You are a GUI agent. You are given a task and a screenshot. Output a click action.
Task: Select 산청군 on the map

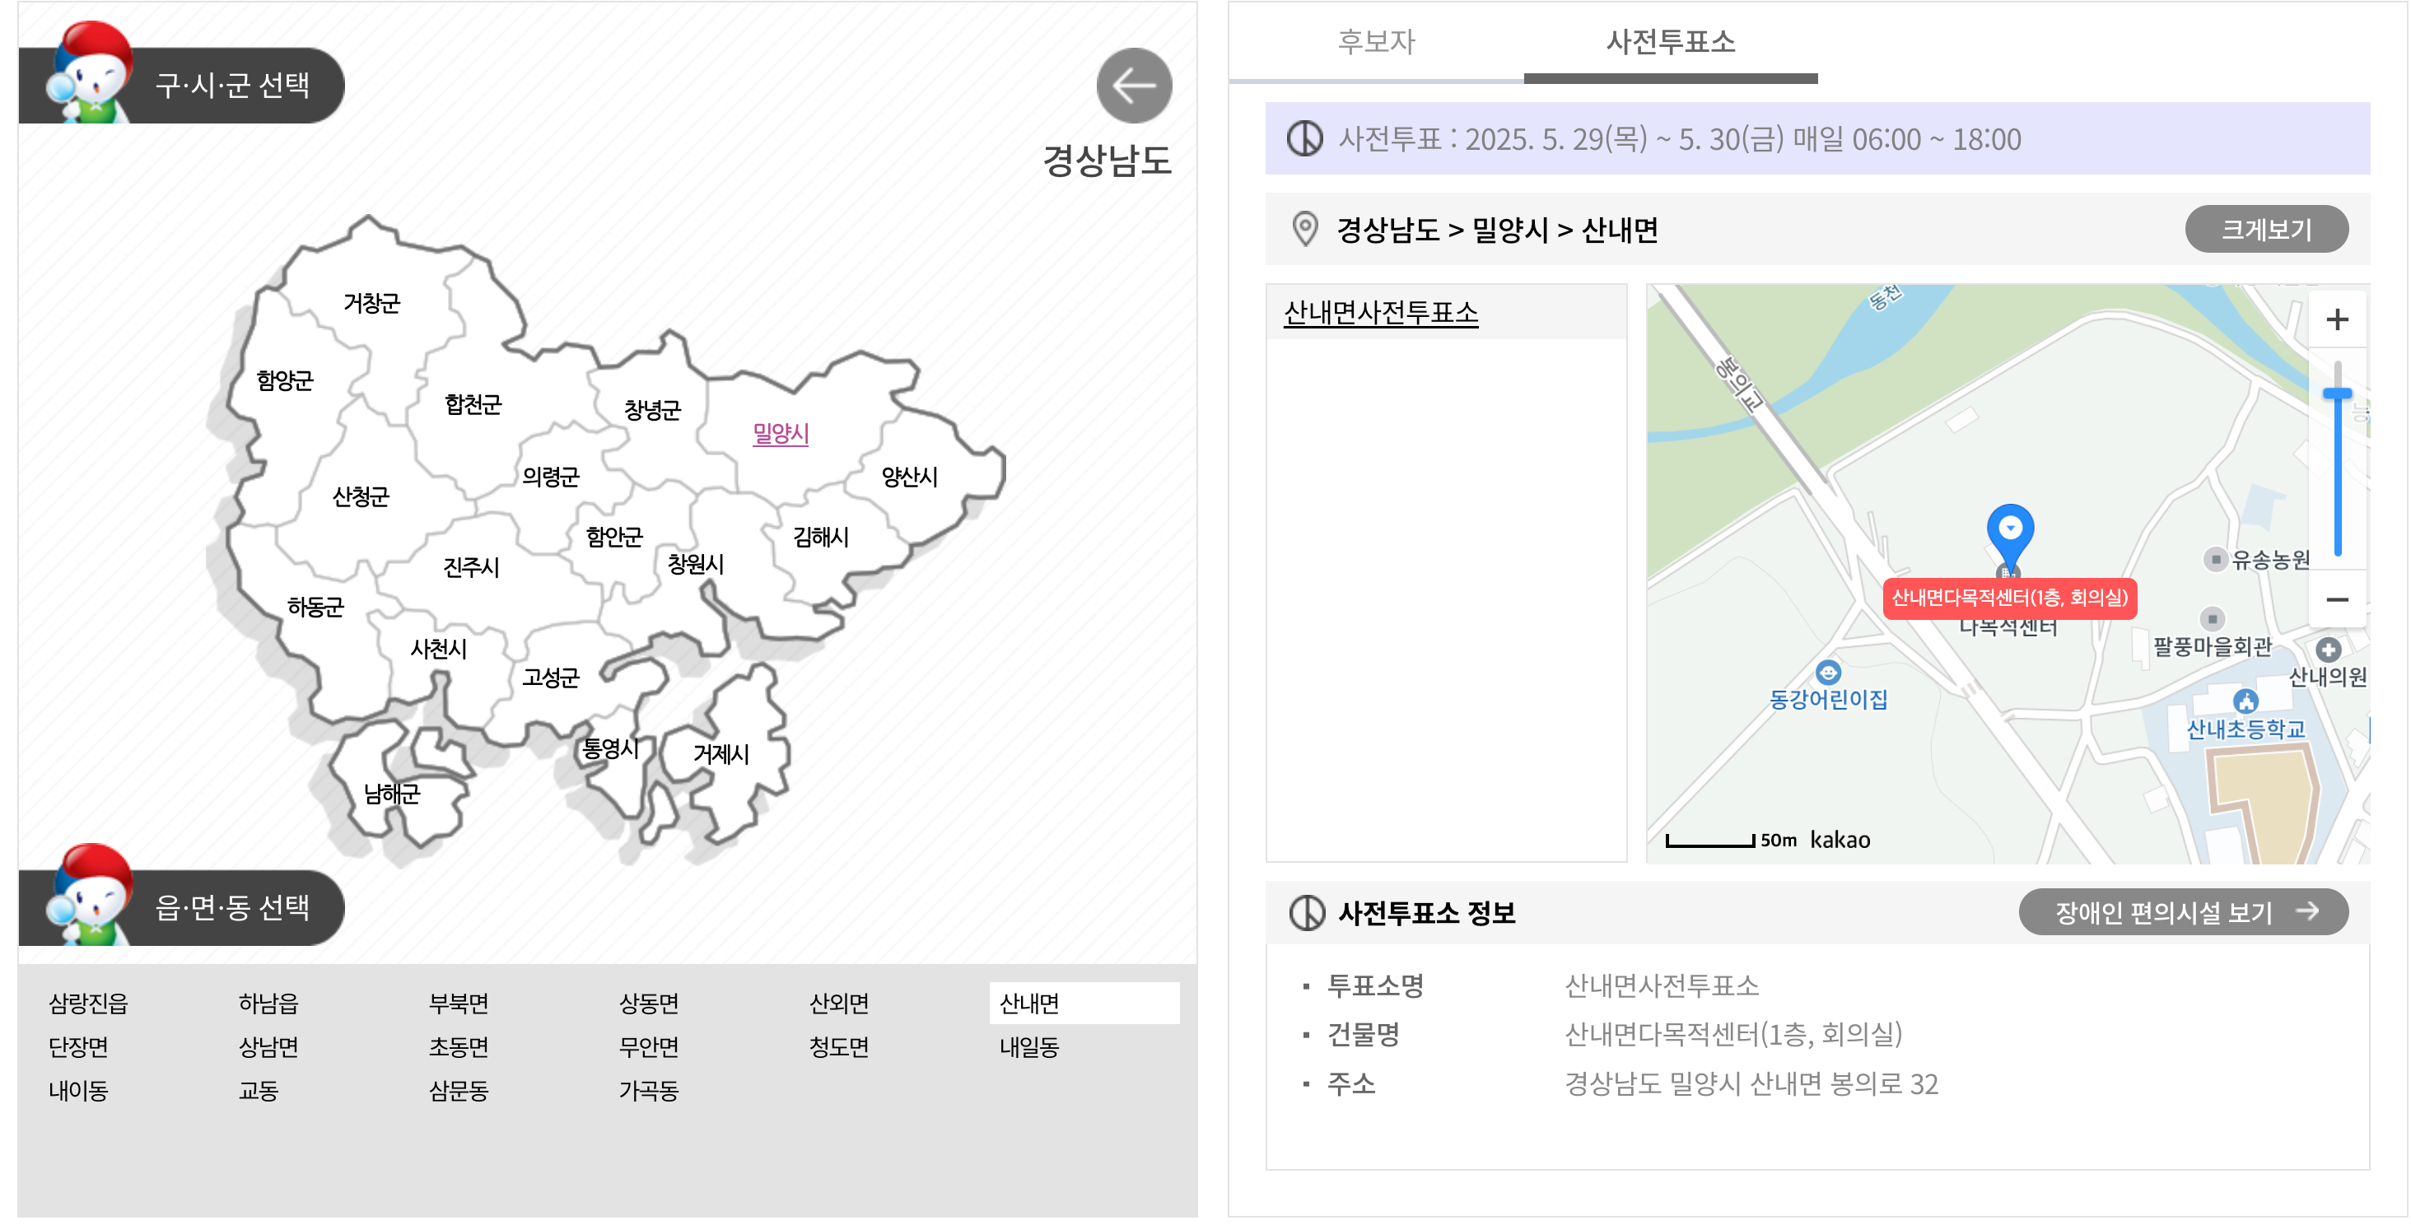[361, 497]
